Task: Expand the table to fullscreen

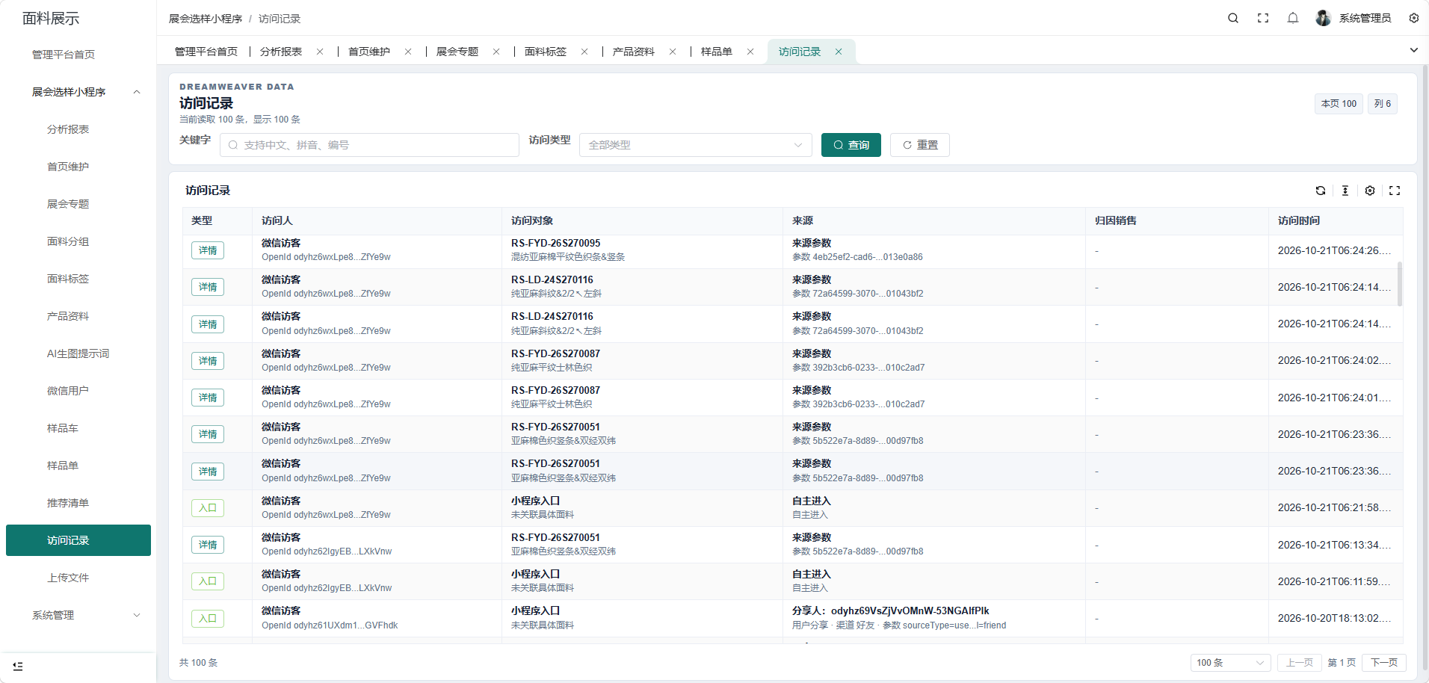Action: coord(1395,191)
